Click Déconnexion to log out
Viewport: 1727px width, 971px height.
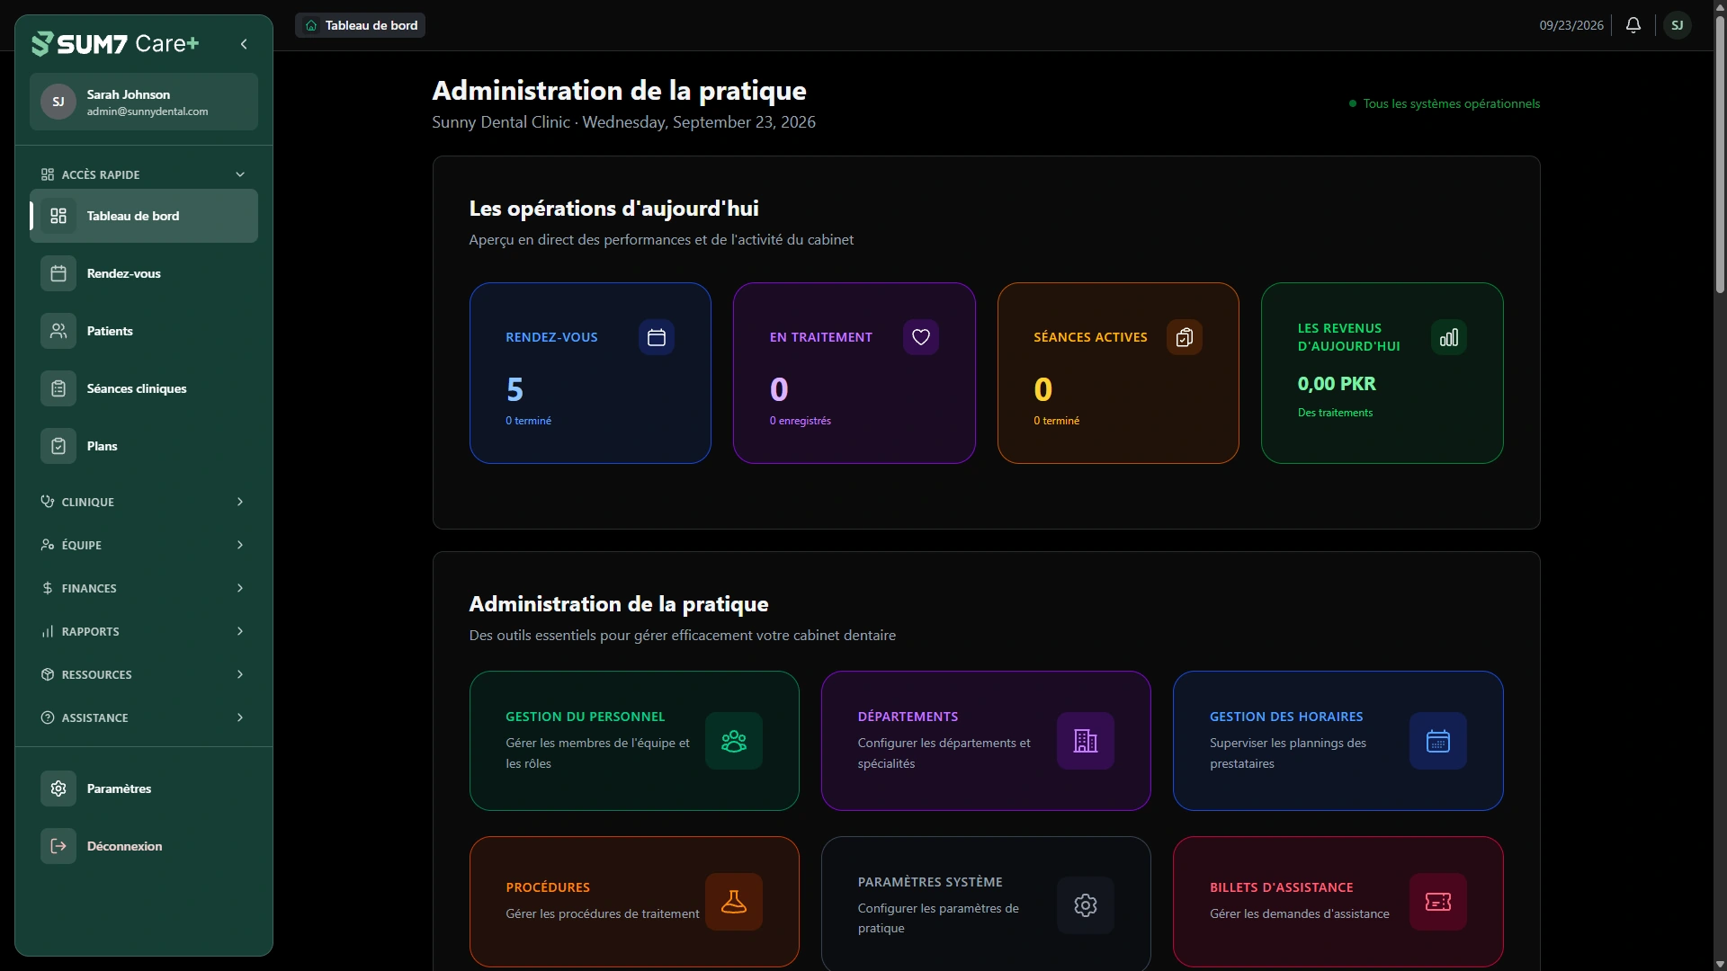click(144, 846)
